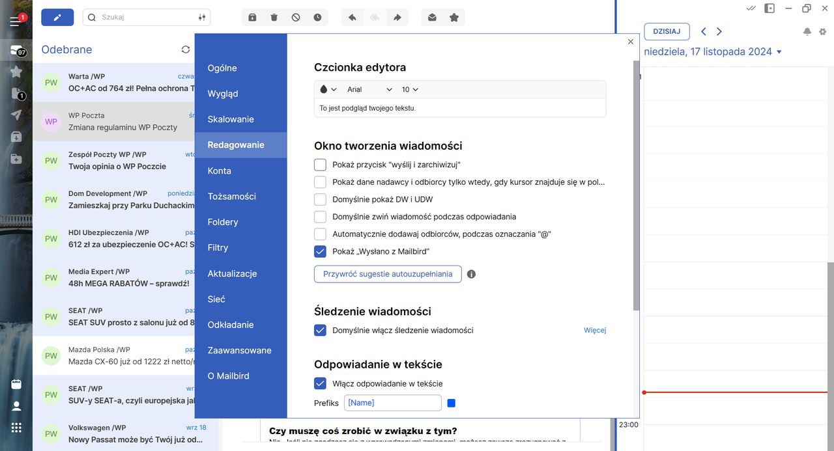Open Tożsamości settings section
Image resolution: width=834 pixels, height=451 pixels.
pyautogui.click(x=240, y=196)
